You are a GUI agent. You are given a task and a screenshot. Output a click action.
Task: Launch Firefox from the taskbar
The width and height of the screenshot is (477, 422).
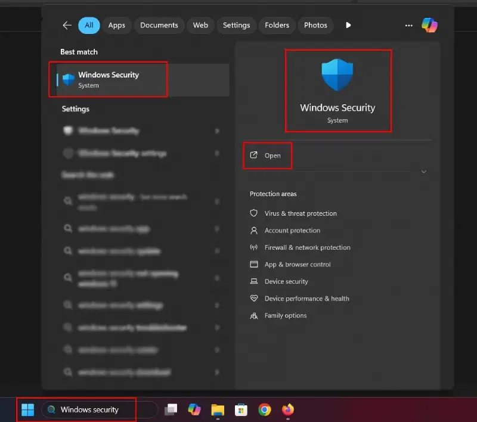(288, 409)
